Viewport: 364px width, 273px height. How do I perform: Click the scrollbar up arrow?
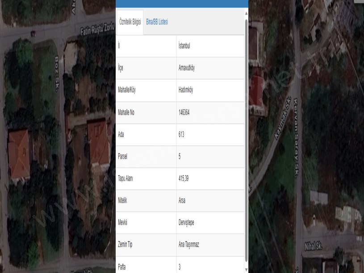point(246,13)
